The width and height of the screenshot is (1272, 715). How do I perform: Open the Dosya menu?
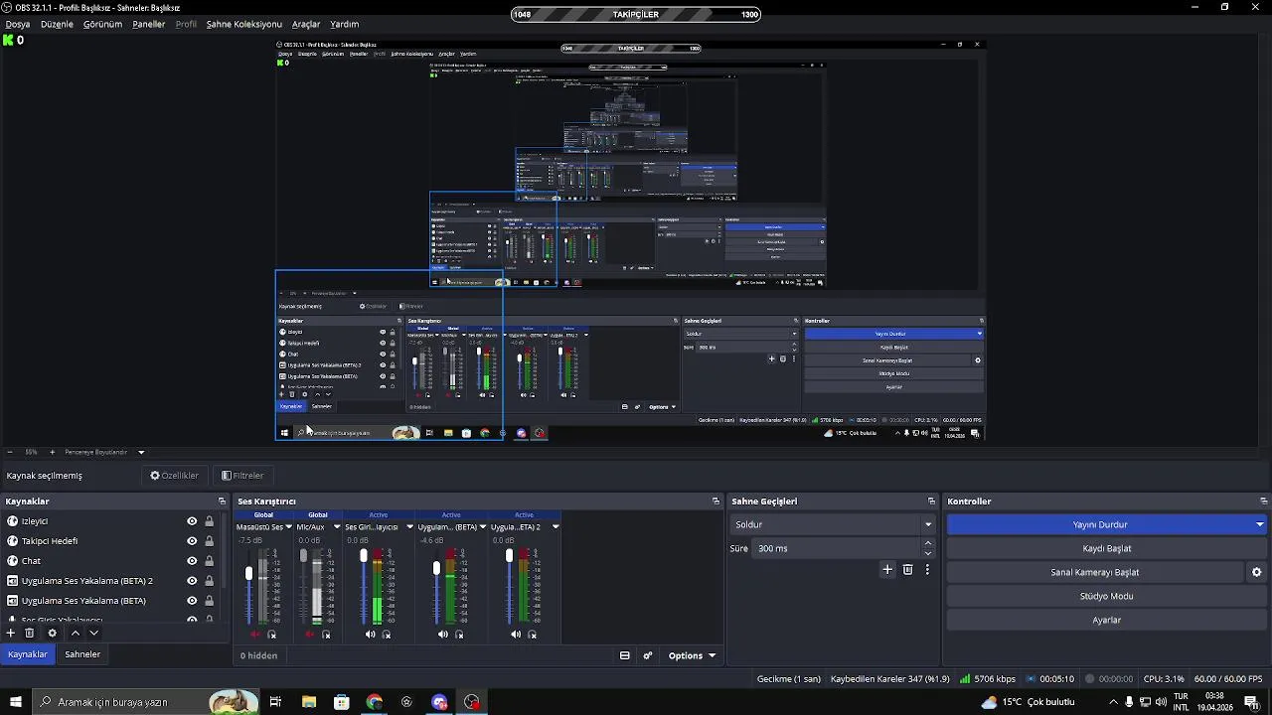[18, 24]
